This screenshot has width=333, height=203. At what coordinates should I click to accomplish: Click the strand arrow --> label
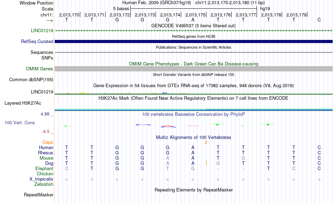50,20
